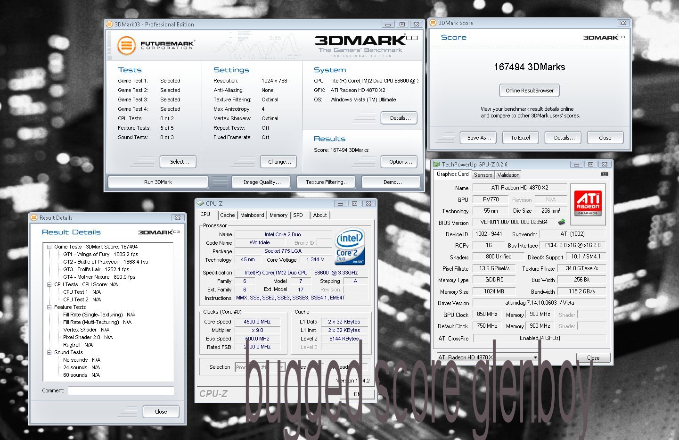Select GT3 - Troll's Lair result
The image size is (679, 440).
coord(96,269)
